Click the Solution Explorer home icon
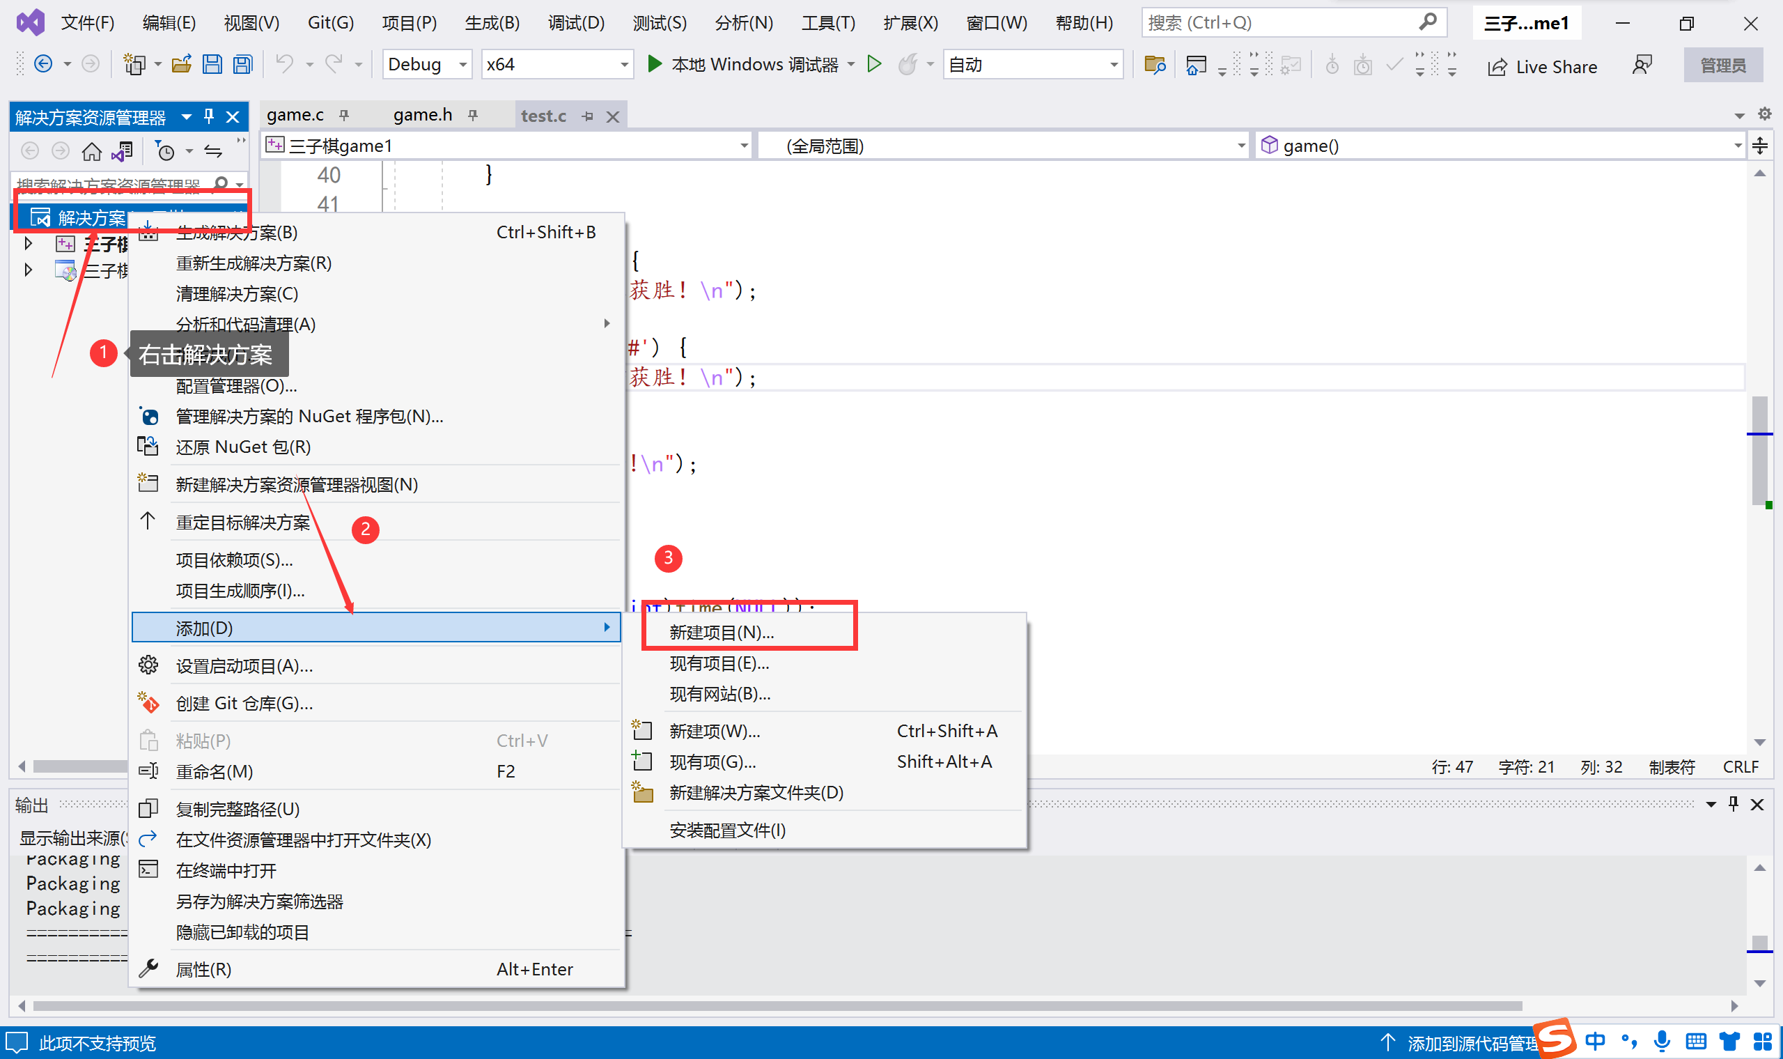 (91, 151)
